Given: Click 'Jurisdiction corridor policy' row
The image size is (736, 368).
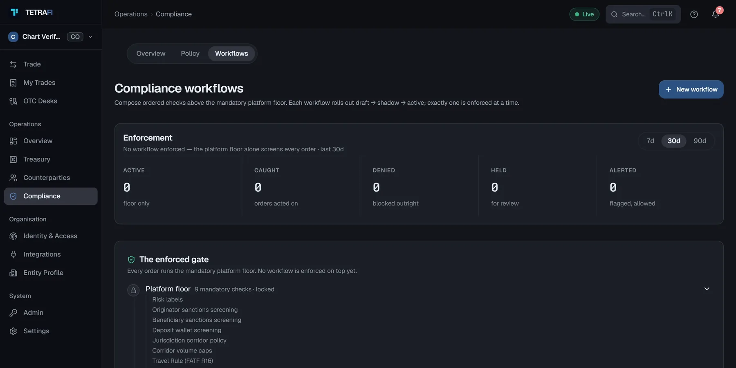Looking at the screenshot, I should [x=189, y=341].
